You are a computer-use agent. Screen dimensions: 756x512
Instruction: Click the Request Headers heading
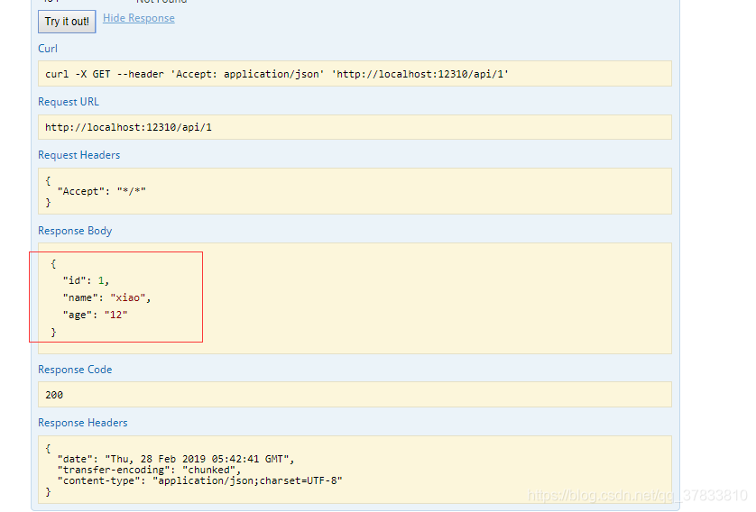click(x=79, y=155)
